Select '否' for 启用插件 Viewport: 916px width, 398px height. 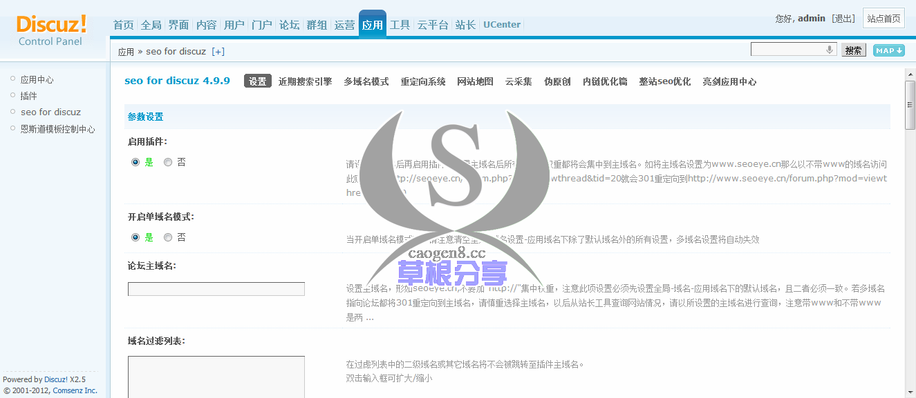click(168, 163)
